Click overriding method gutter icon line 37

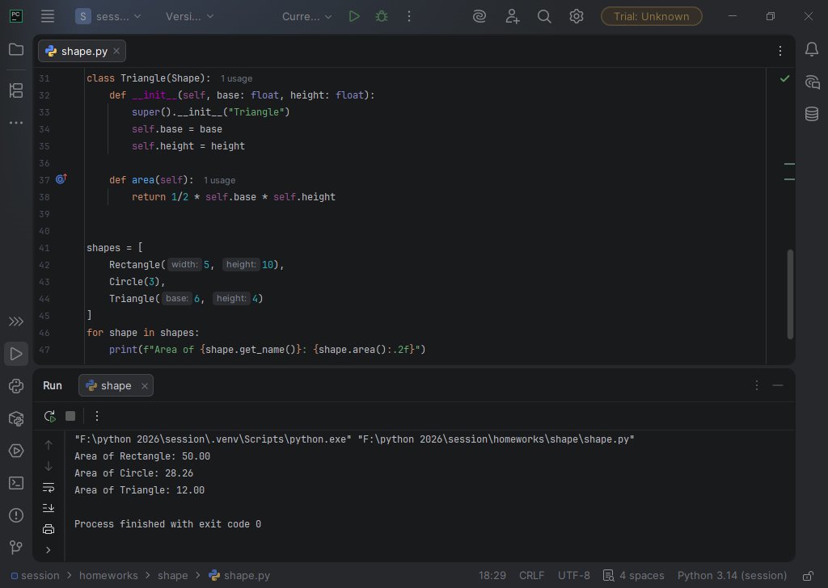(x=61, y=179)
